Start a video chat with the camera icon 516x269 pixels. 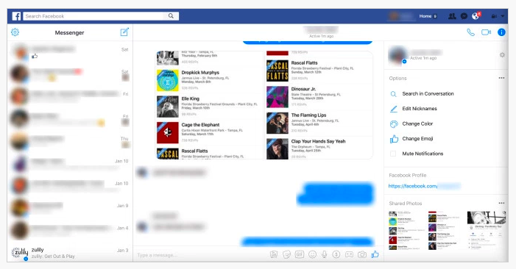(x=486, y=32)
